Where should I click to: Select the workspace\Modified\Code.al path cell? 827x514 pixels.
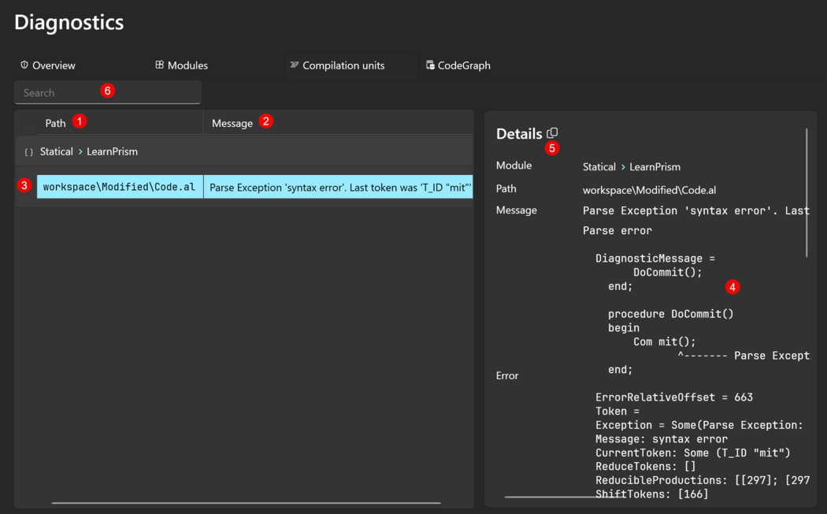click(119, 188)
